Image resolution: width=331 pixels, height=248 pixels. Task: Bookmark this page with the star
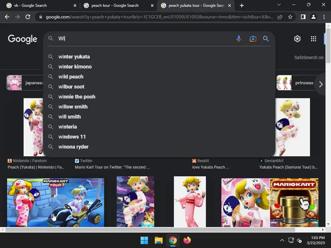(290, 17)
